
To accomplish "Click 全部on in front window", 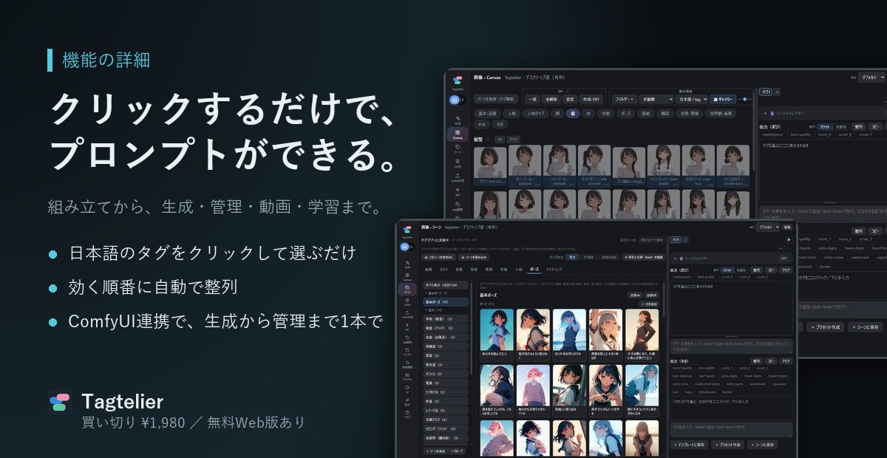I will (x=636, y=295).
